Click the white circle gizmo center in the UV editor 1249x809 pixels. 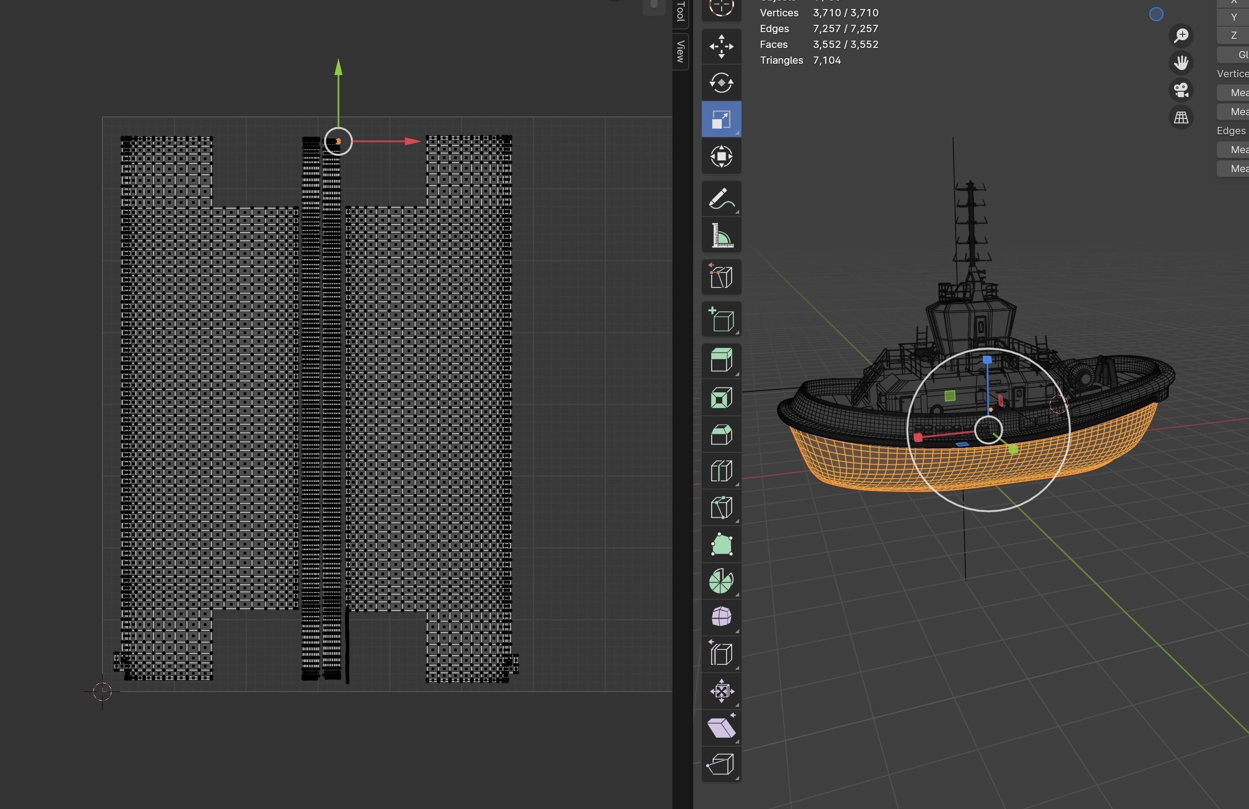click(x=338, y=141)
